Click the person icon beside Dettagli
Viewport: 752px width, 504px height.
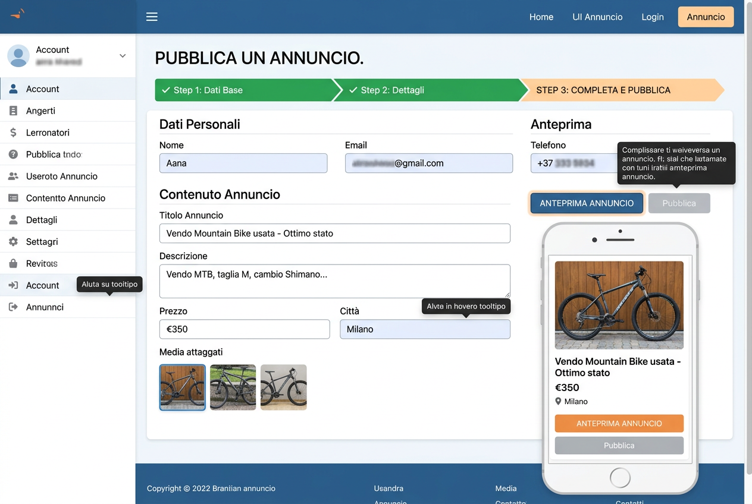point(14,220)
